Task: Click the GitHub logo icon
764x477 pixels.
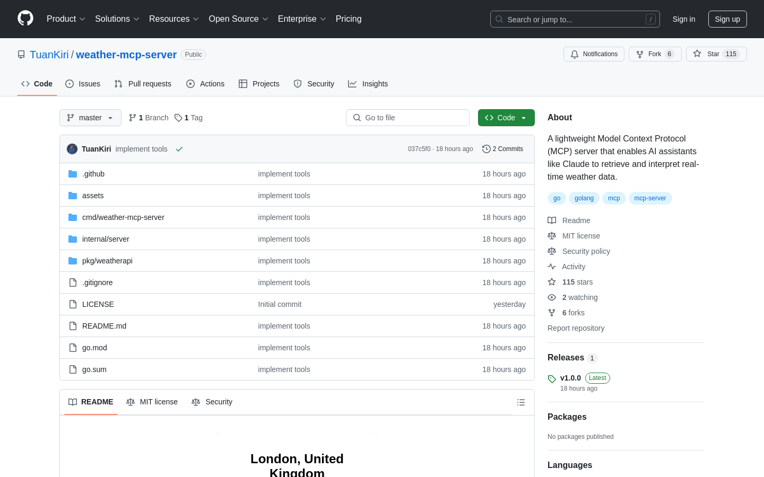Action: click(x=25, y=19)
